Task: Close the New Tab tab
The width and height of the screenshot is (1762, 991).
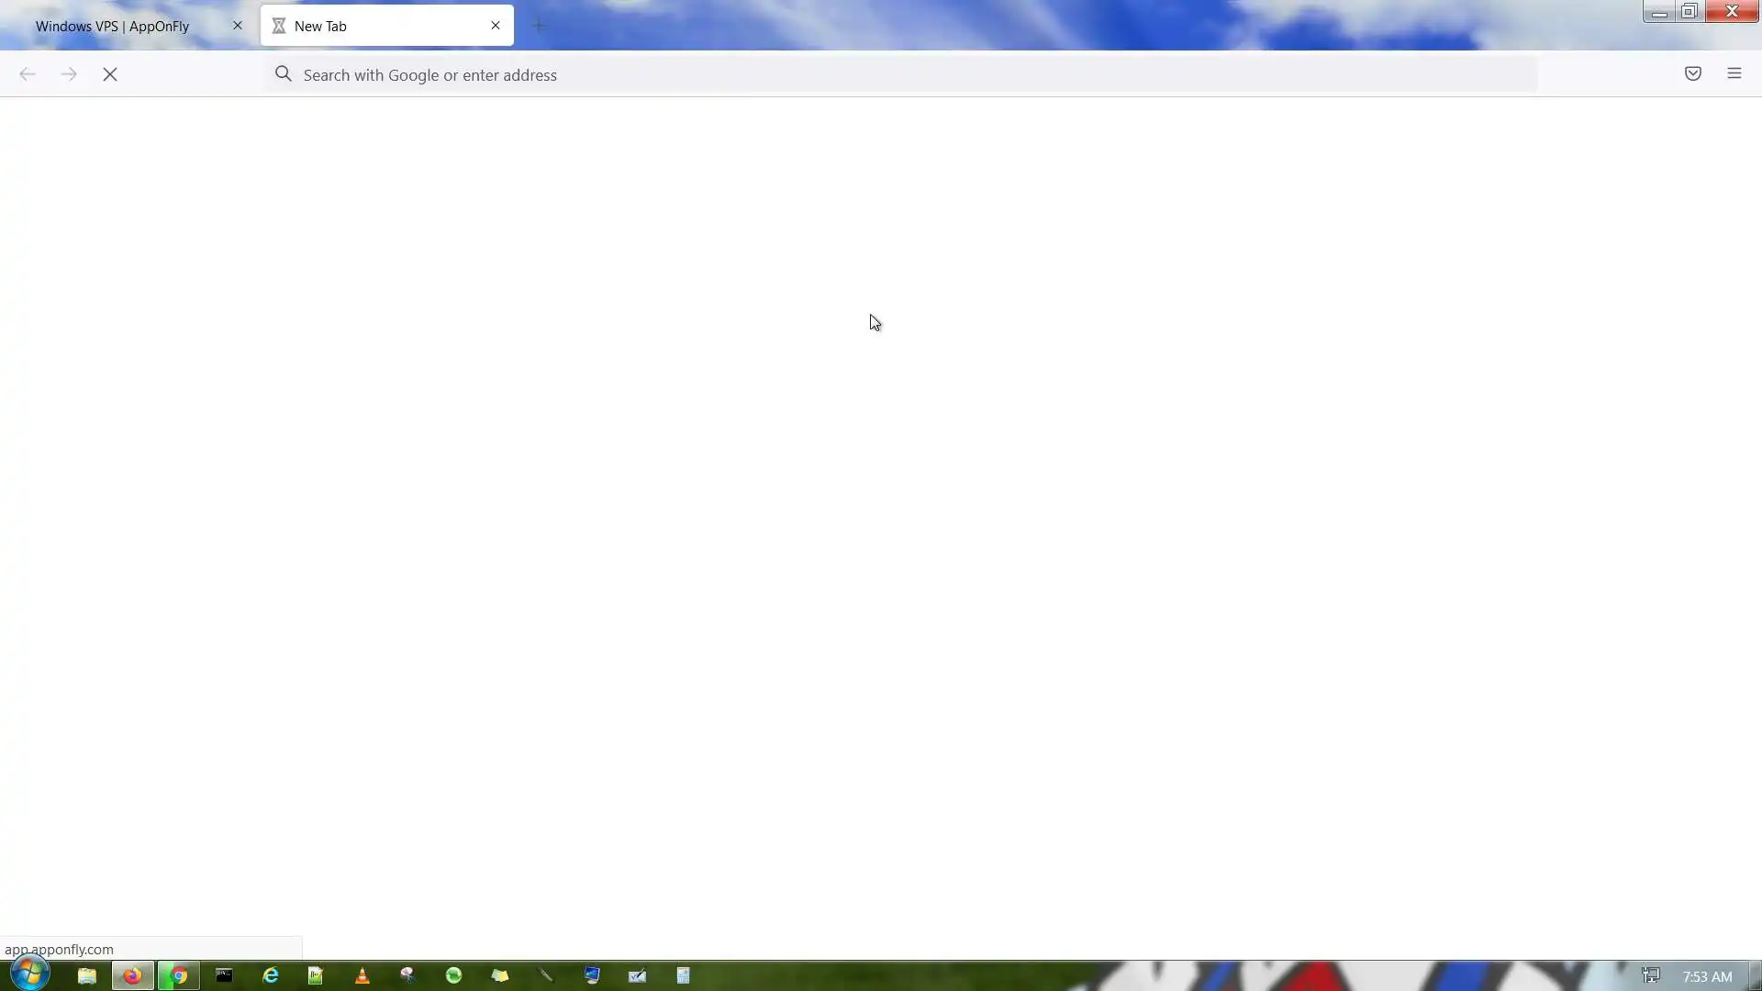Action: click(x=496, y=26)
